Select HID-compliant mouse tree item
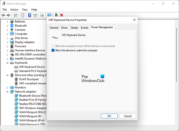This screenshot has width=179, height=131. tap(33, 83)
